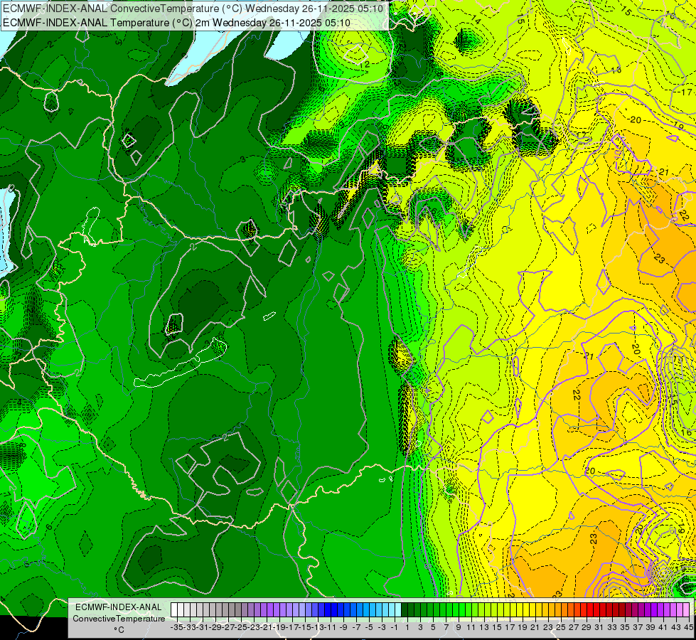Click the '-17' contour label on the map
The image size is (696, 640).
tap(685, 92)
